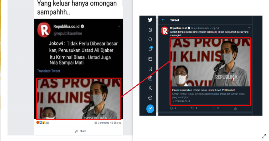Open 66 Shares link
Viewport: 269px width, 141px height.
click(x=116, y=123)
